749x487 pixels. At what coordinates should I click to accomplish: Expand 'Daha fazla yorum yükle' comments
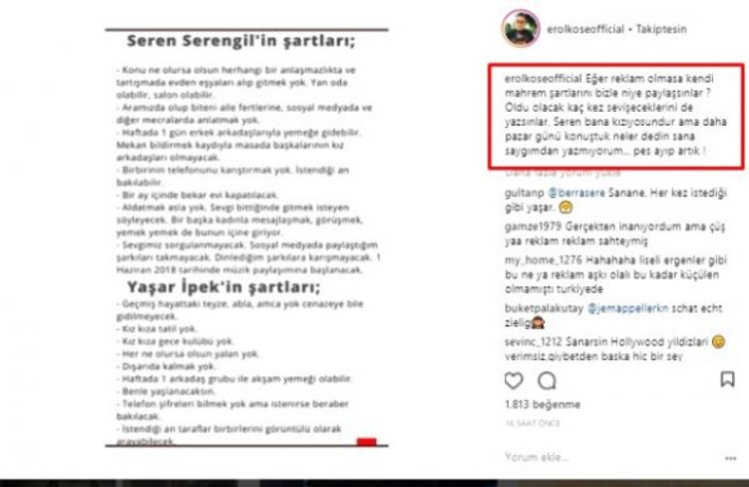coord(562,173)
